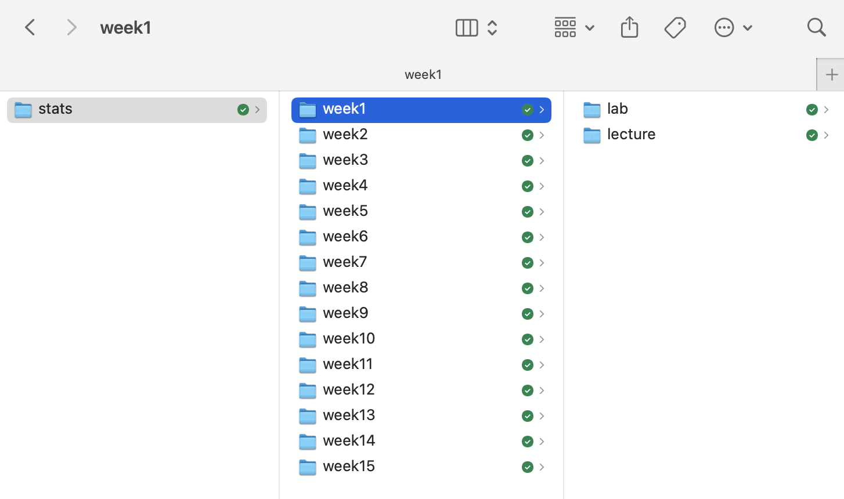
Task: Click the lab folder icon
Action: click(592, 109)
